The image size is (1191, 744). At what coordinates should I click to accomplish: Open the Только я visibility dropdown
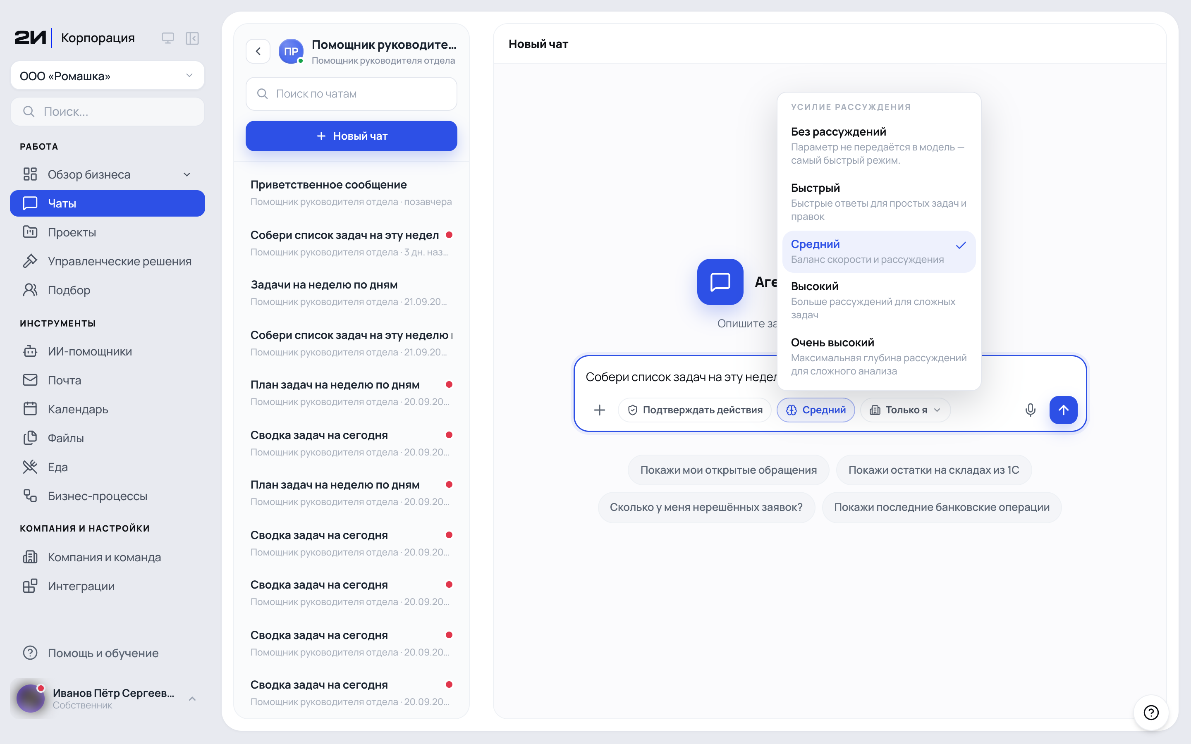pyautogui.click(x=905, y=410)
